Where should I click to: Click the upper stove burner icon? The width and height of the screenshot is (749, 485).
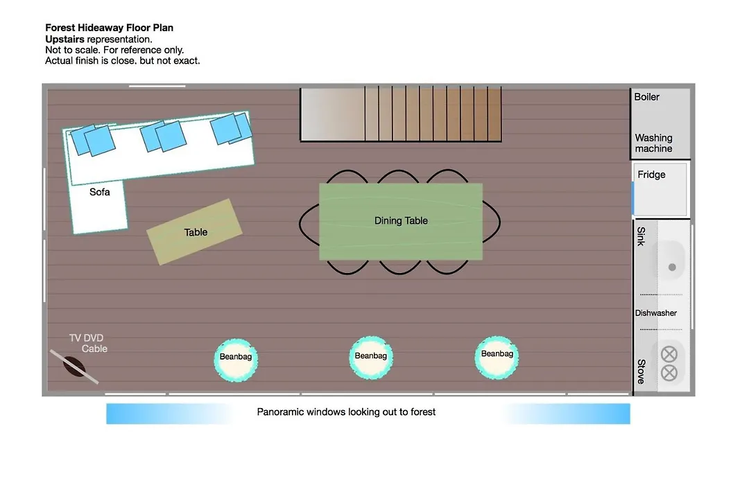[669, 354]
